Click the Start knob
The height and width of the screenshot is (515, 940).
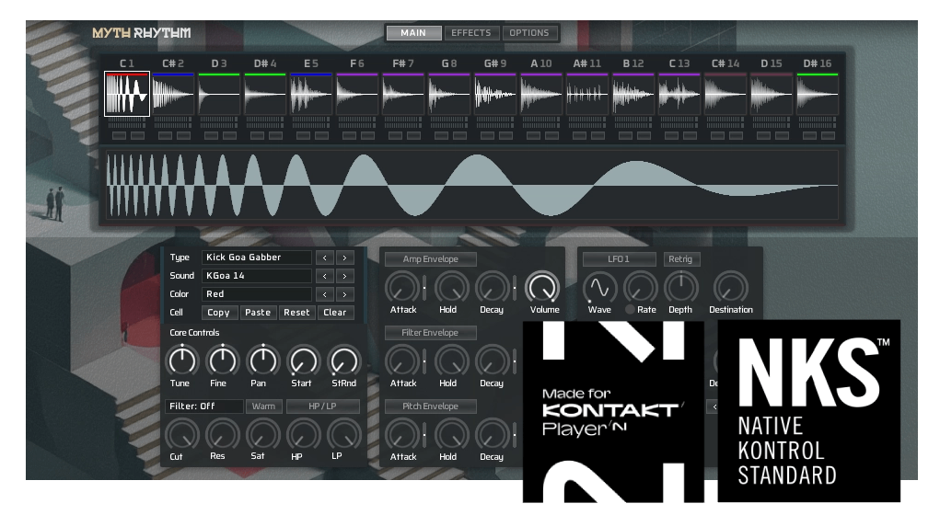pos(303,360)
